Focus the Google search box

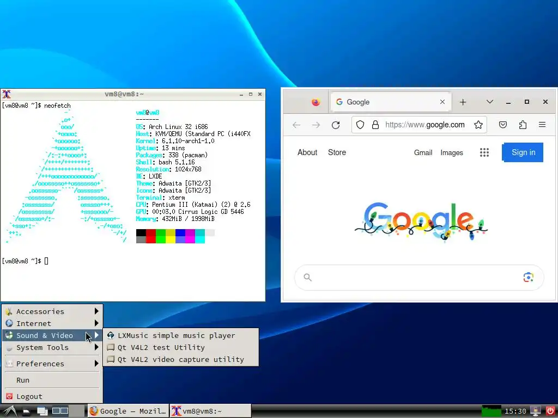419,278
